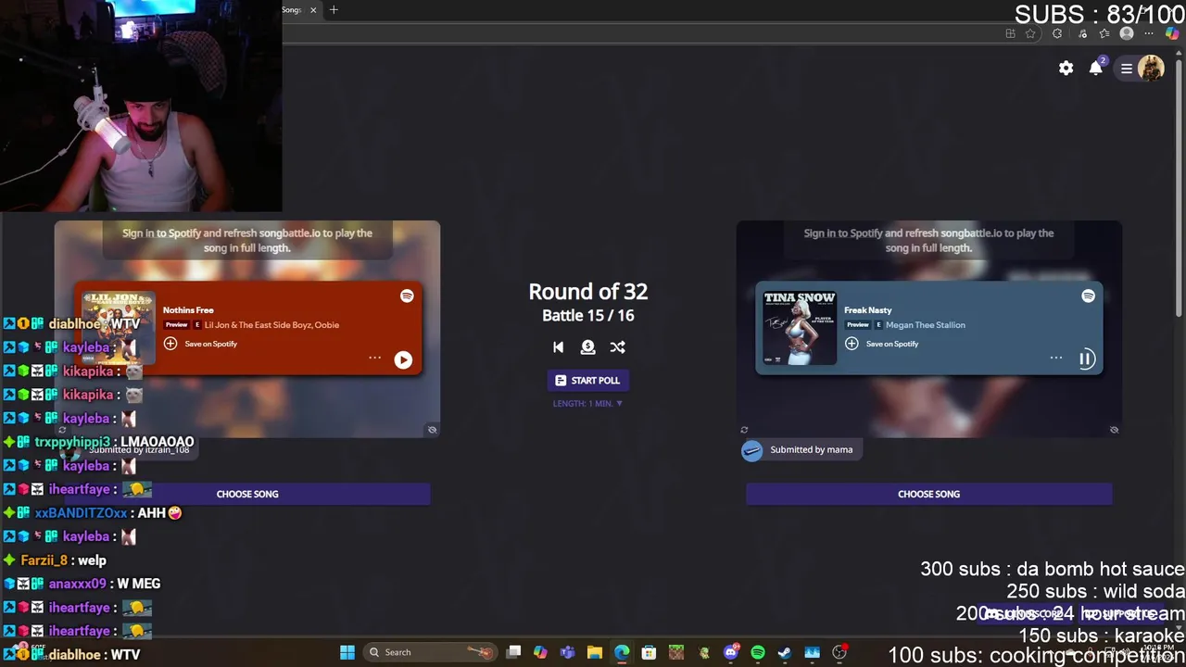Click Spotify logo on Nothins Free card
This screenshot has width=1186, height=667.
point(407,296)
